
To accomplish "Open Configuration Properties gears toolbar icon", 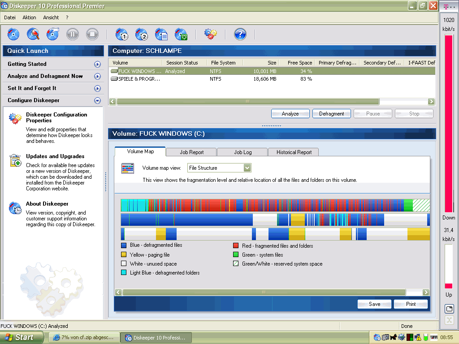I will pyautogui.click(x=211, y=34).
